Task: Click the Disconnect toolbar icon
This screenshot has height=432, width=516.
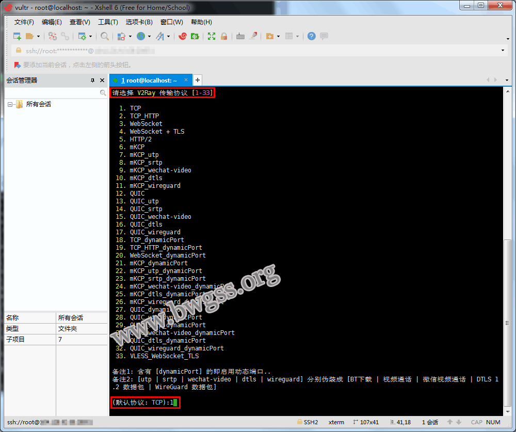Action: (x=65, y=36)
